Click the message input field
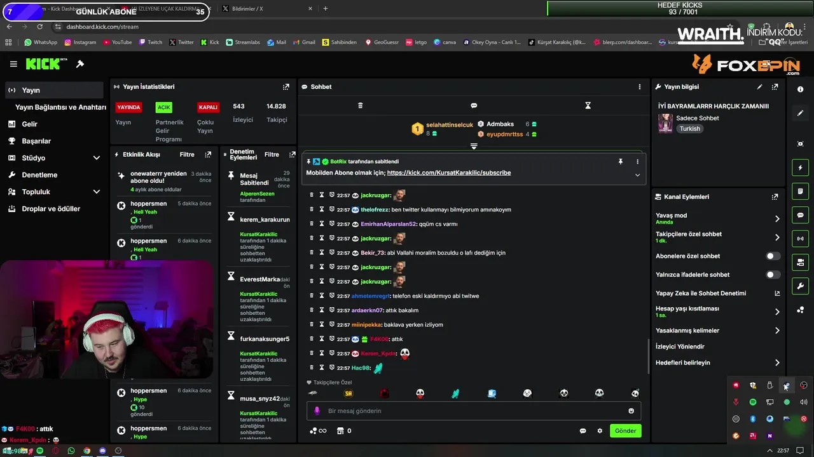This screenshot has height=457, width=814. [x=474, y=411]
